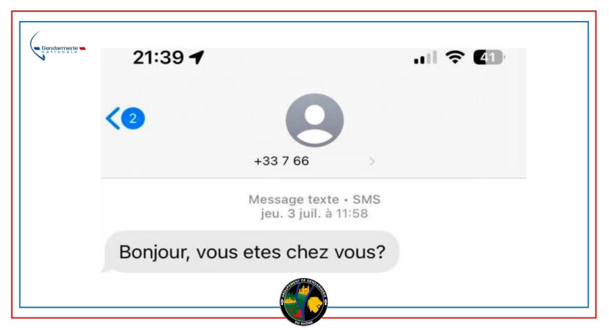Image resolution: width=609 pixels, height=330 pixels.
Task: Click the Groupement de Gendarmerie du Rhône emblem
Action: click(x=304, y=302)
